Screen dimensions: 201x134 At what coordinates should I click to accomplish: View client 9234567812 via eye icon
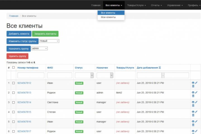(193, 83)
